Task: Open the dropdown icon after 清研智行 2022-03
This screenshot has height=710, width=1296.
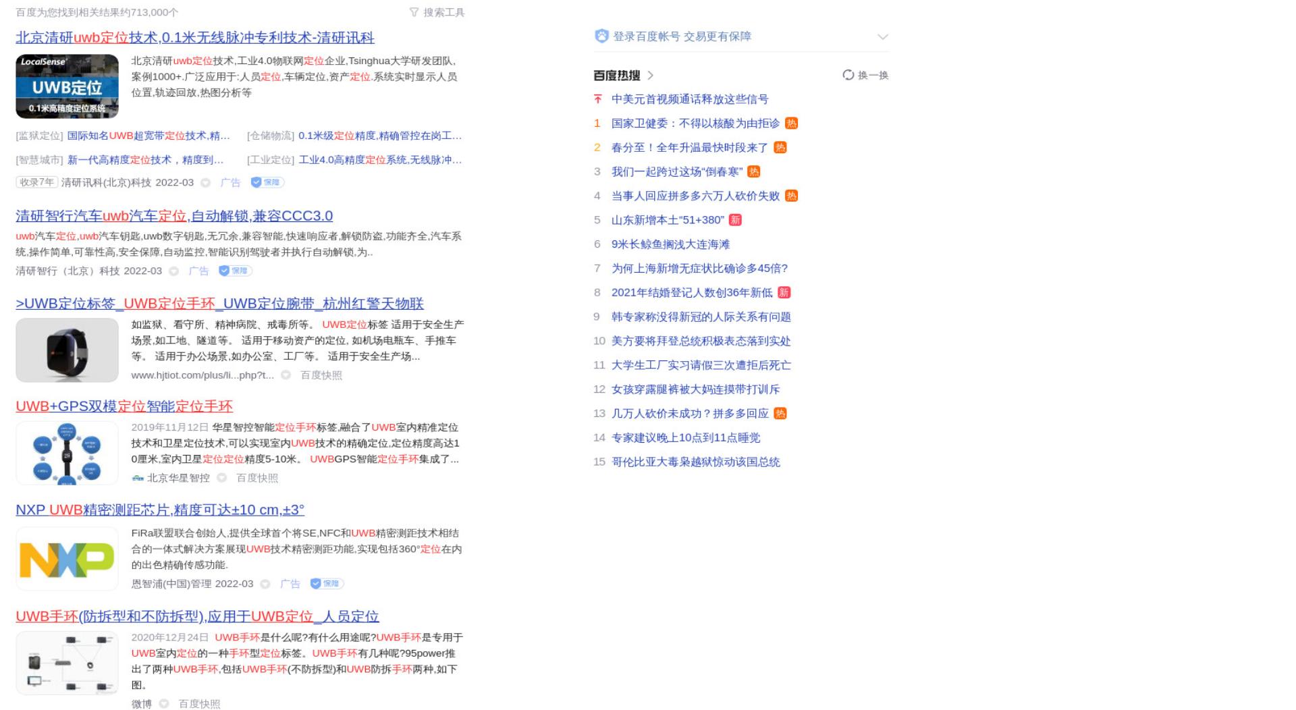Action: (174, 271)
